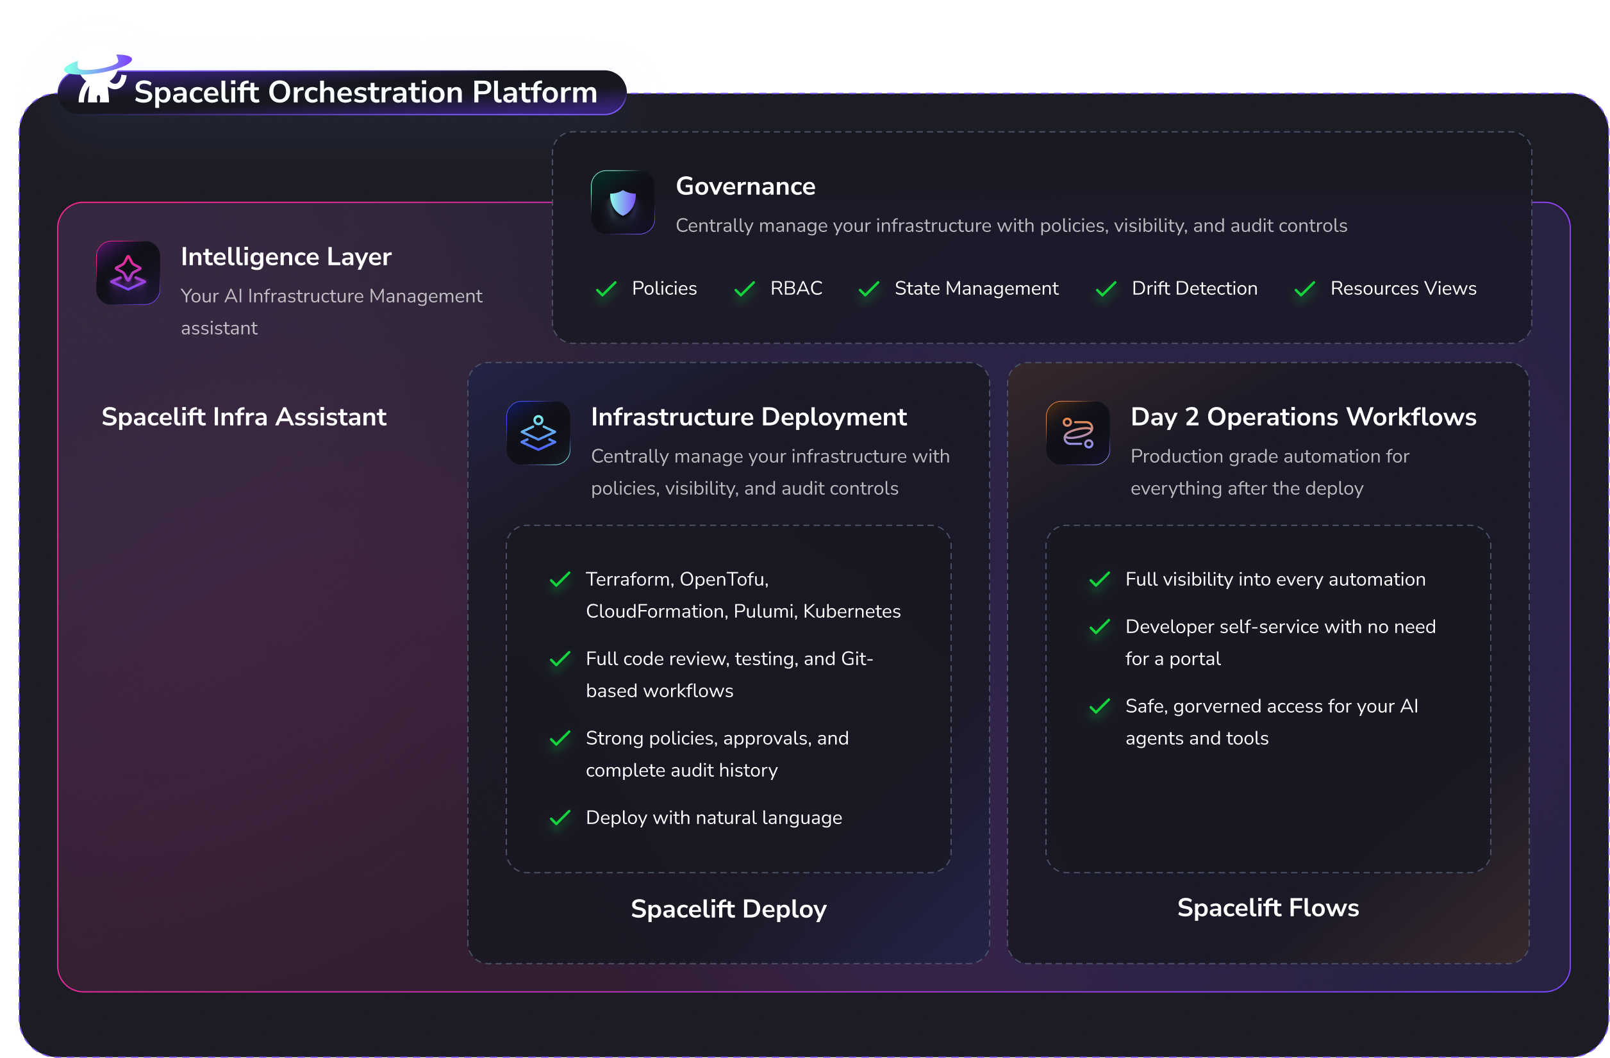Click checkmark beside Full visibility item
The width and height of the screenshot is (1610, 1058).
(x=1099, y=580)
